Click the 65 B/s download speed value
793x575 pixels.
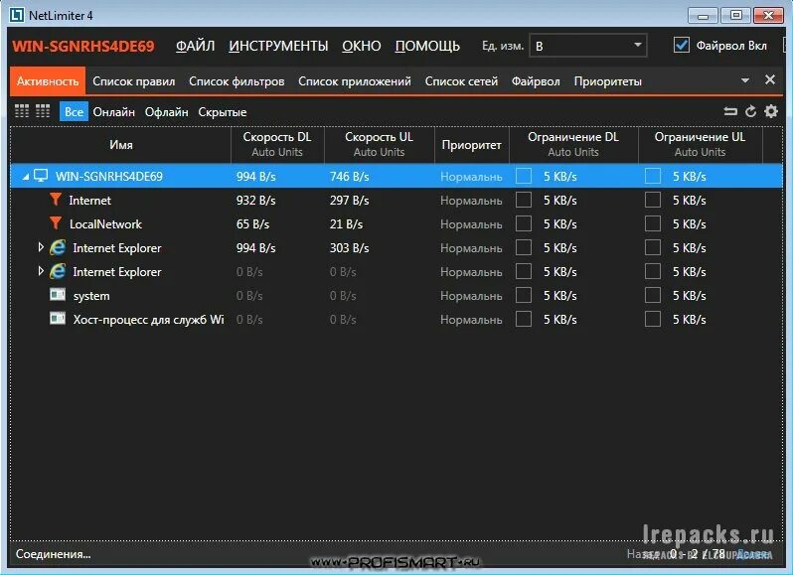coord(252,223)
